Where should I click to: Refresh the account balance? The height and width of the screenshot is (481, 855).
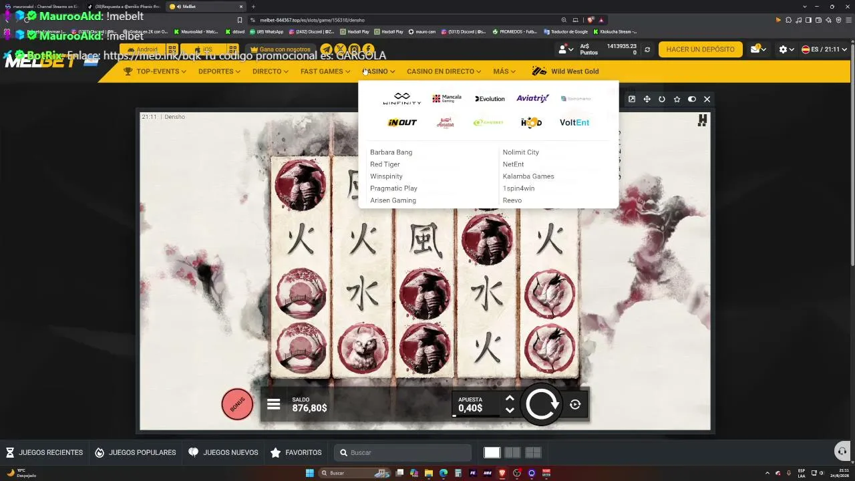point(647,49)
